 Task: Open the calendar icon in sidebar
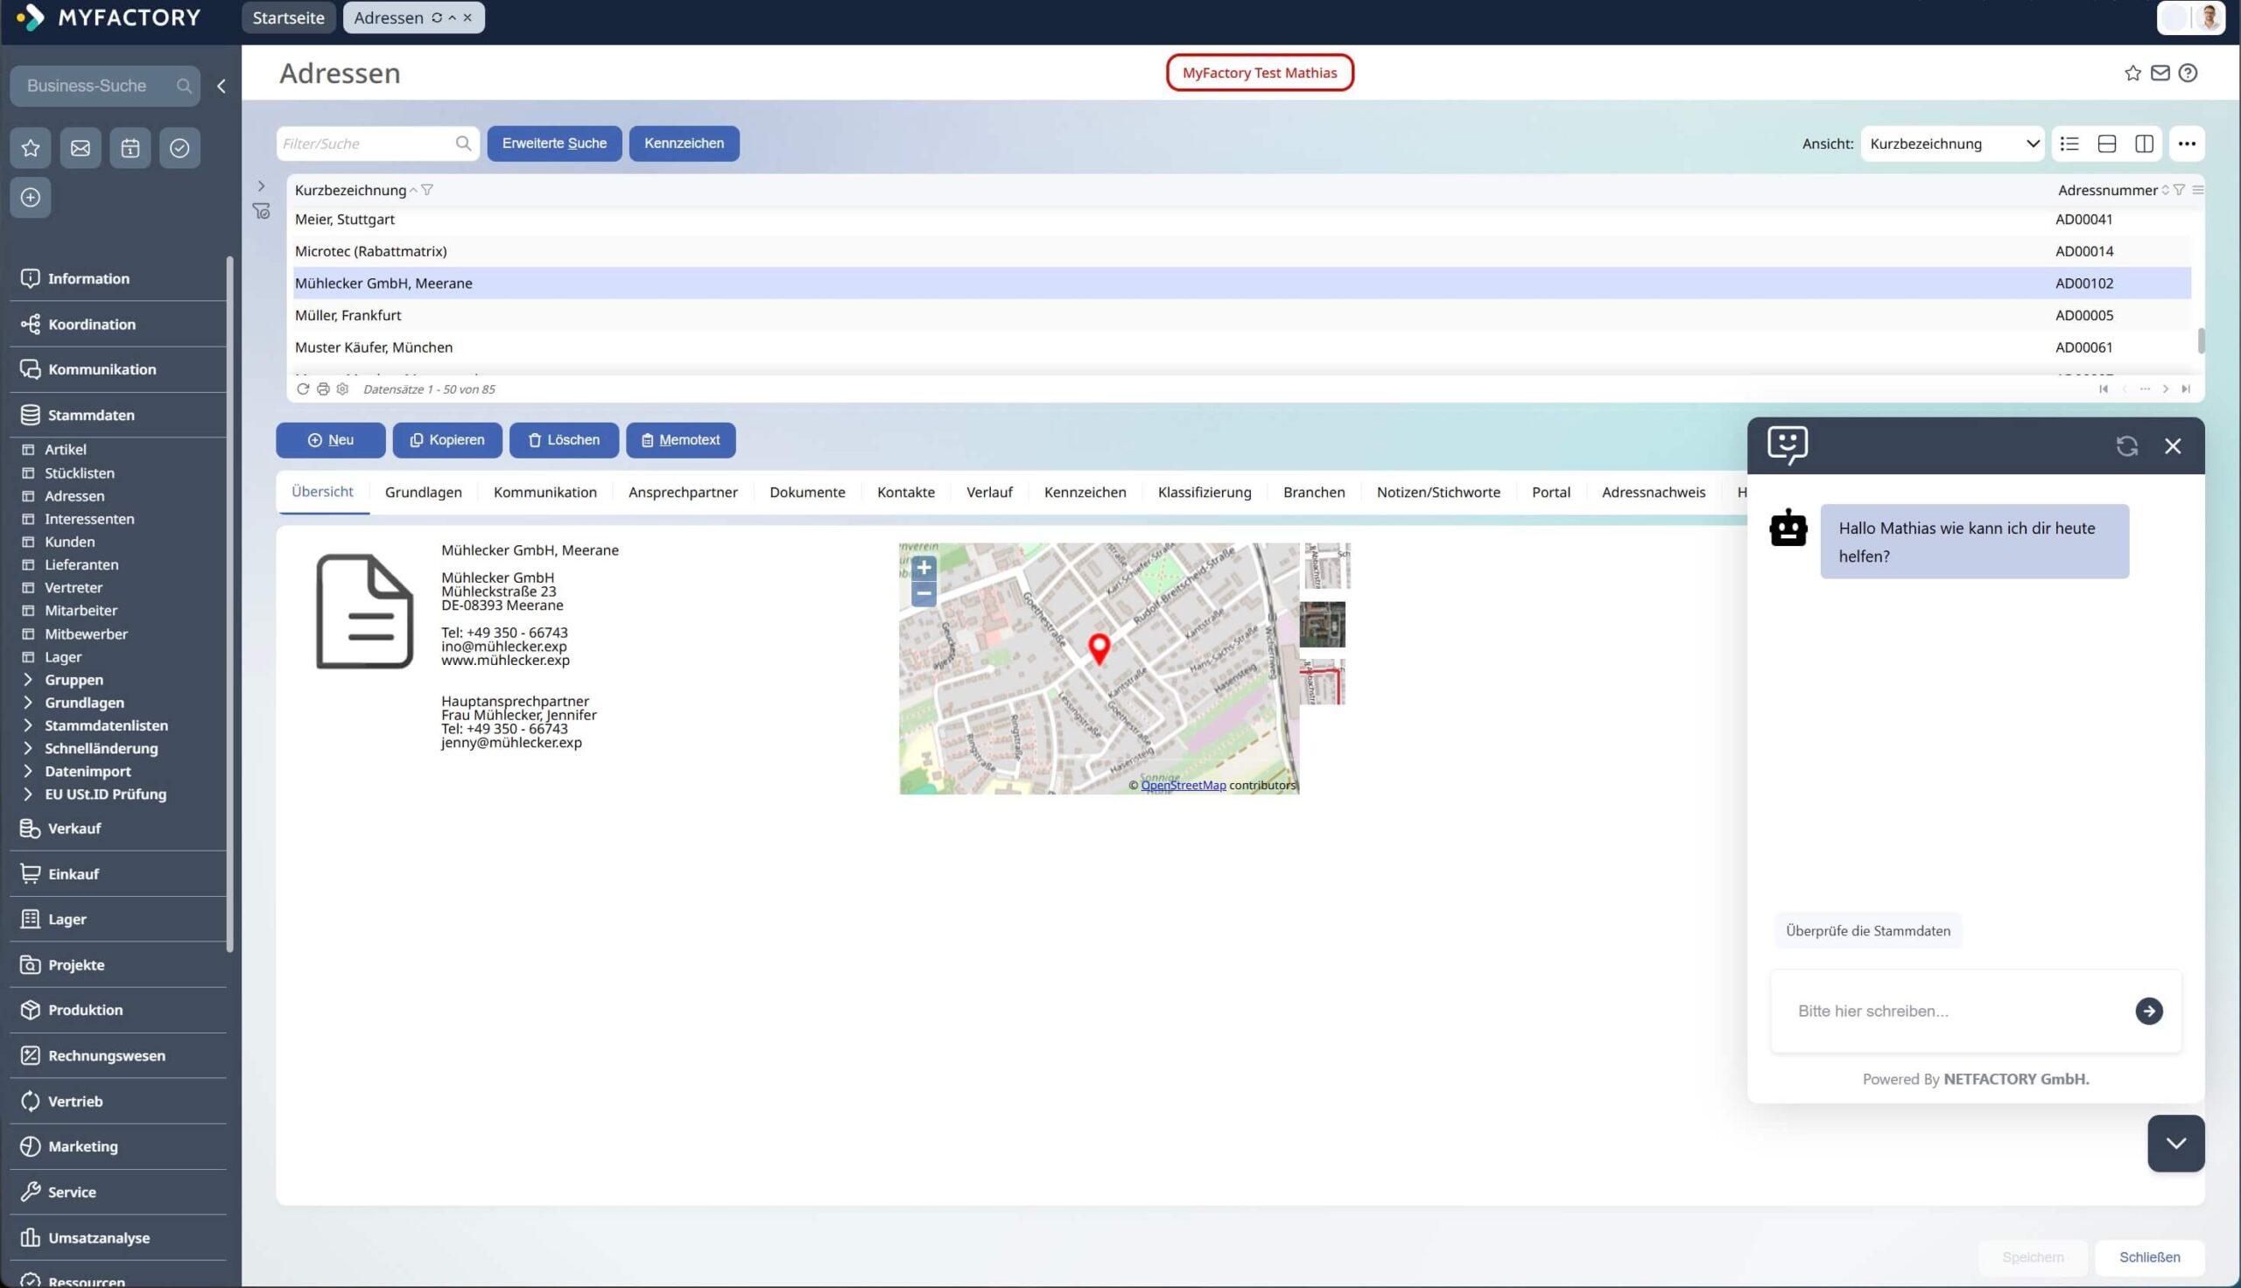point(130,148)
